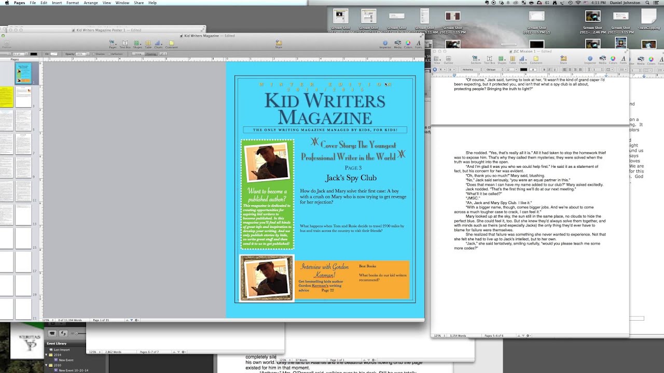Open the Edit menu
Image resolution: width=664 pixels, height=373 pixels.
pos(44,3)
